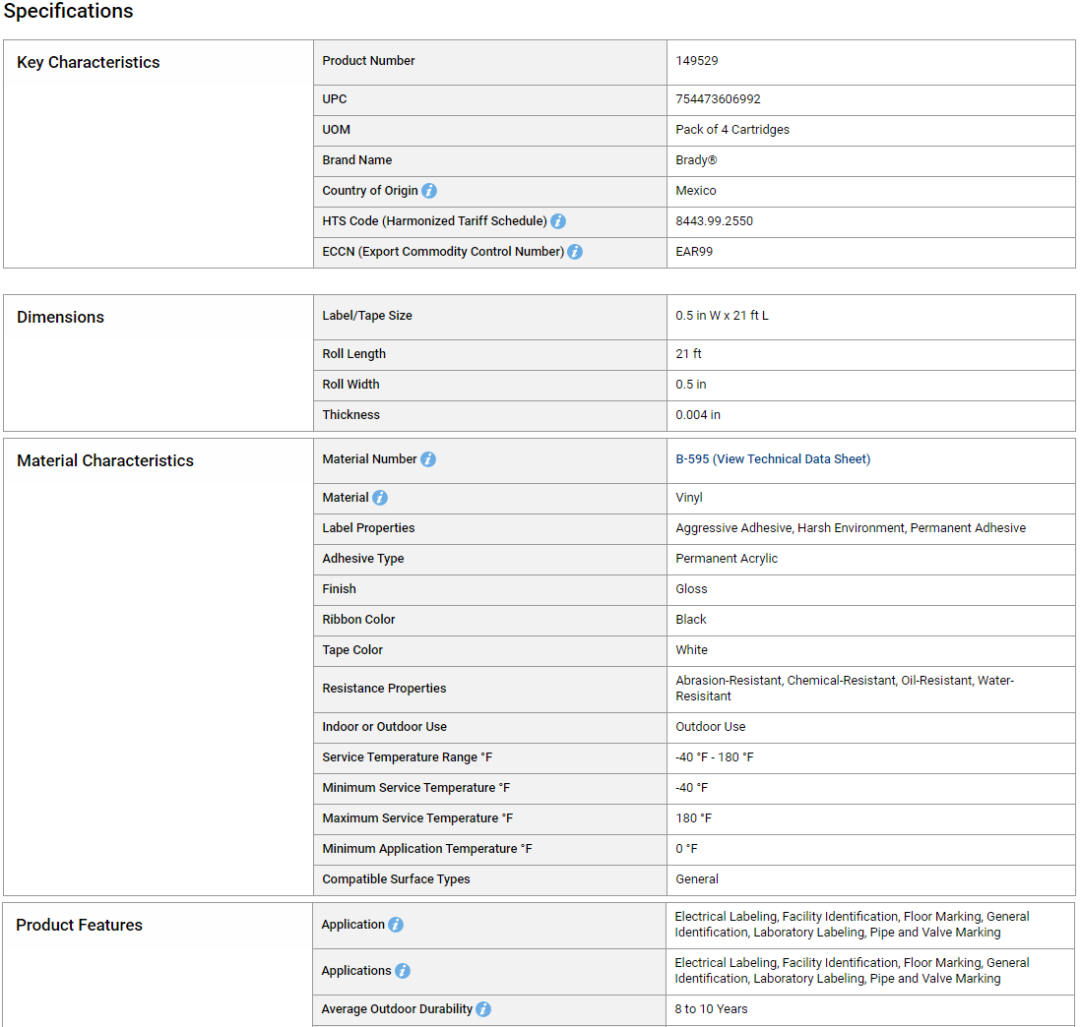
Task: Click info icon beside plural Applications row
Action: point(403,971)
